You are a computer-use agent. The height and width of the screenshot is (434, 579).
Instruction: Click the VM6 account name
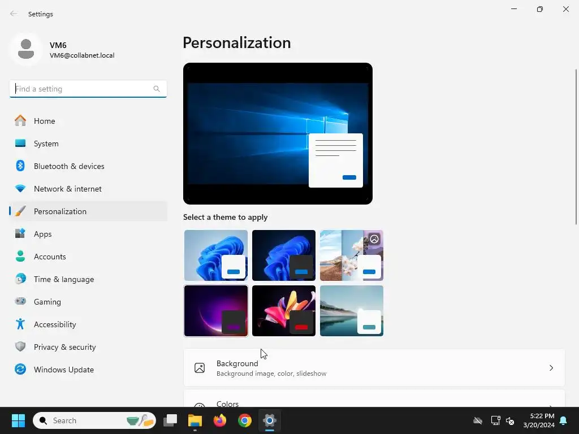(x=58, y=45)
